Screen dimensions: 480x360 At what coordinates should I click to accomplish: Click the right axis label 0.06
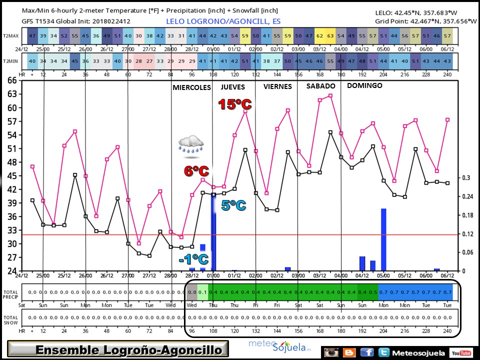467,252
